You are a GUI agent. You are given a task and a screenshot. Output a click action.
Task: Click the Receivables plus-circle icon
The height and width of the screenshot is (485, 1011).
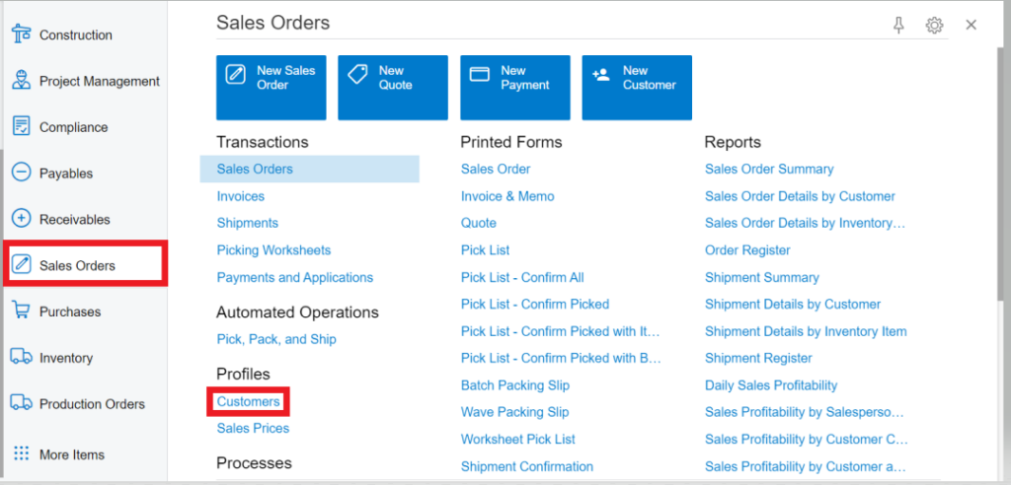pos(21,219)
